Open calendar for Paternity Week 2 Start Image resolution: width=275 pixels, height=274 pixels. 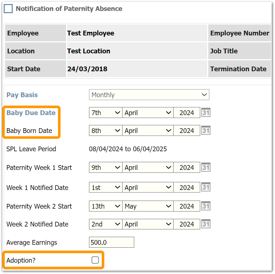click(x=206, y=206)
